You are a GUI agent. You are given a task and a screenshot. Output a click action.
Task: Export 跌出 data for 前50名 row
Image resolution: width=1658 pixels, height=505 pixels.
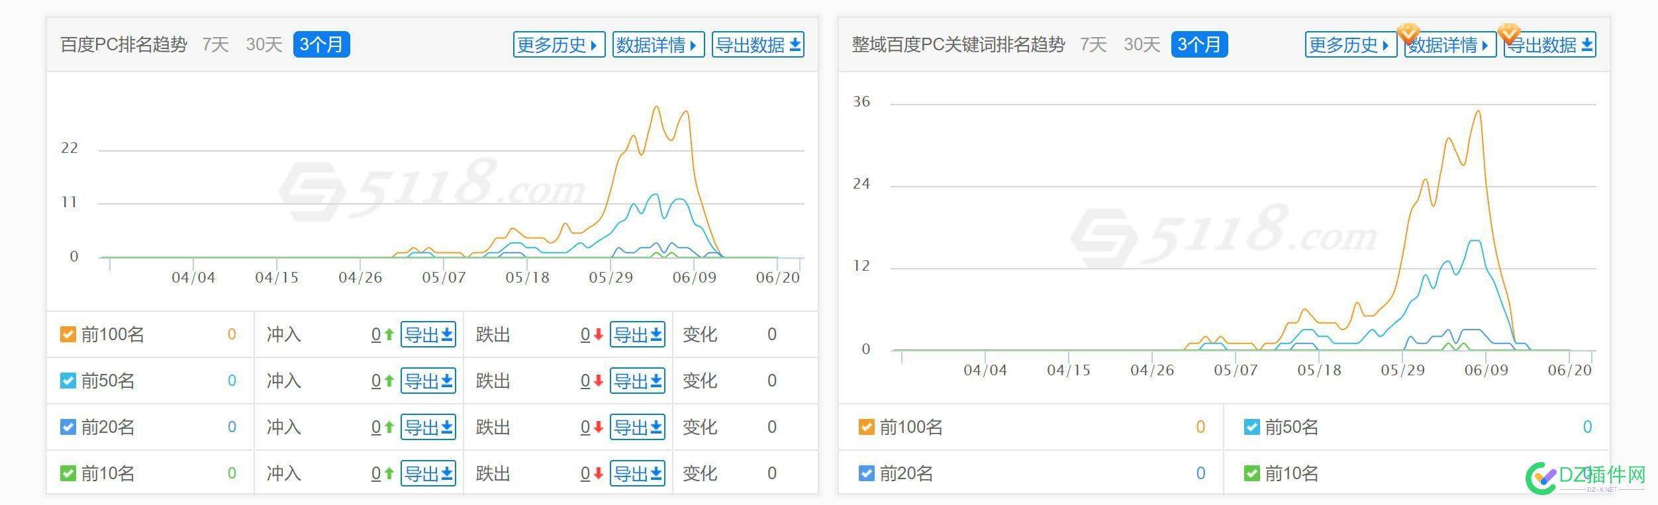(638, 381)
